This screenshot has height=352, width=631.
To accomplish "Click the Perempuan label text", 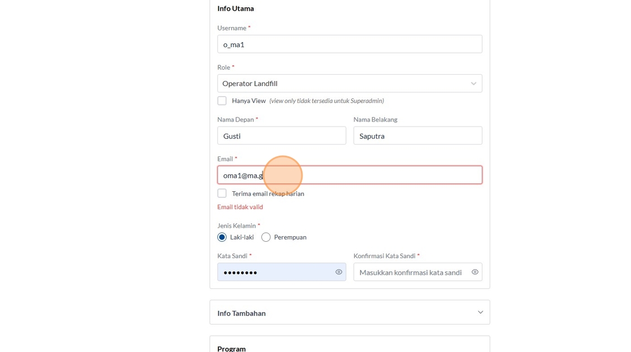I will (x=290, y=237).
